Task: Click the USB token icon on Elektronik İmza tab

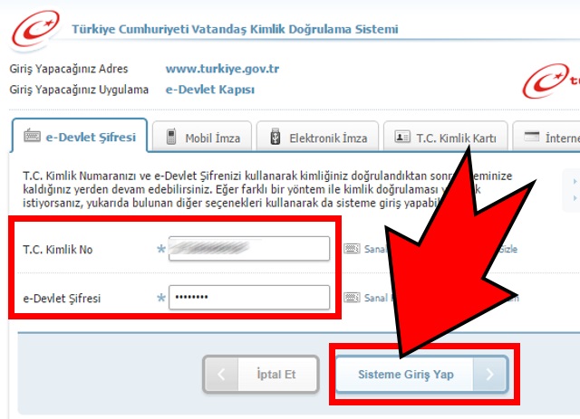Action: [275, 137]
